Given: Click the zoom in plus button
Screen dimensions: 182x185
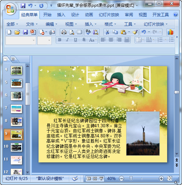Looking at the screenshot, I should pos(161,179).
